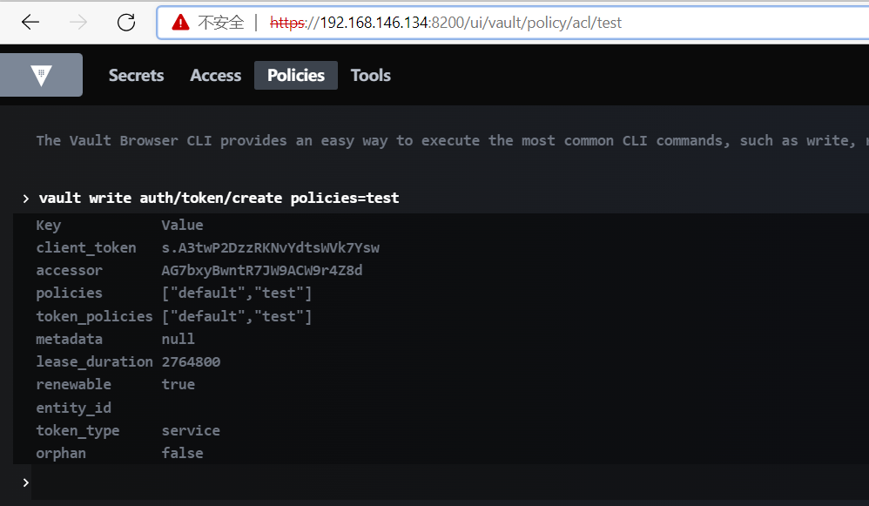This screenshot has height=506, width=869.
Task: Reload the current page
Action: point(126,23)
